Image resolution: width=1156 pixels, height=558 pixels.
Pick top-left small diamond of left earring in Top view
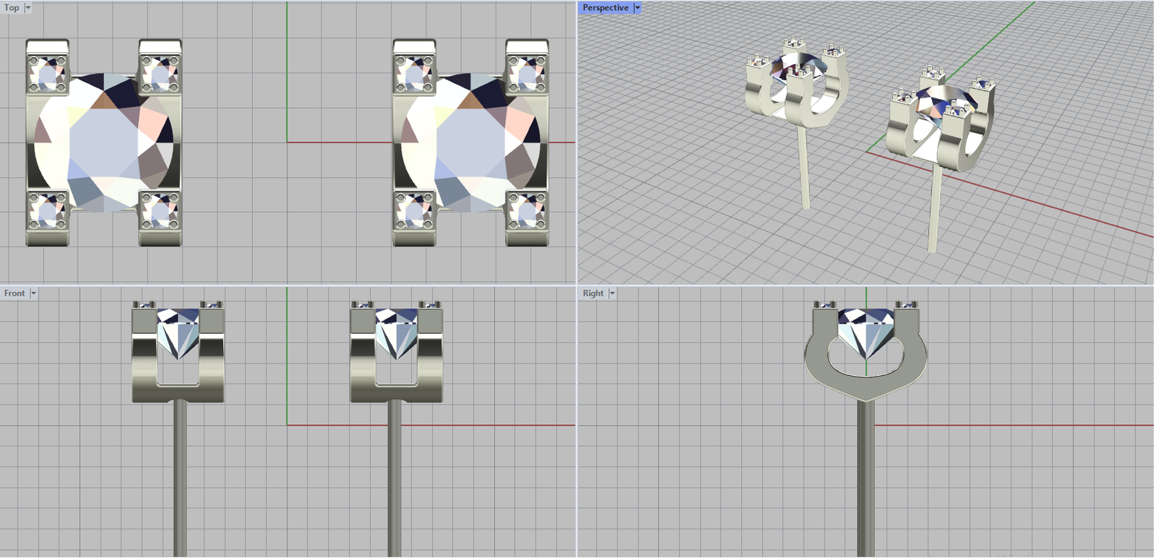(x=48, y=74)
